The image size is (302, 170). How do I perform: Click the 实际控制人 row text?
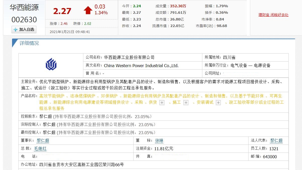click(88, 124)
